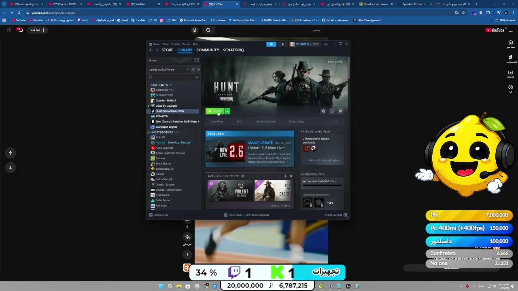Click Steam Big Picture mode monitor icon

[x=326, y=44]
